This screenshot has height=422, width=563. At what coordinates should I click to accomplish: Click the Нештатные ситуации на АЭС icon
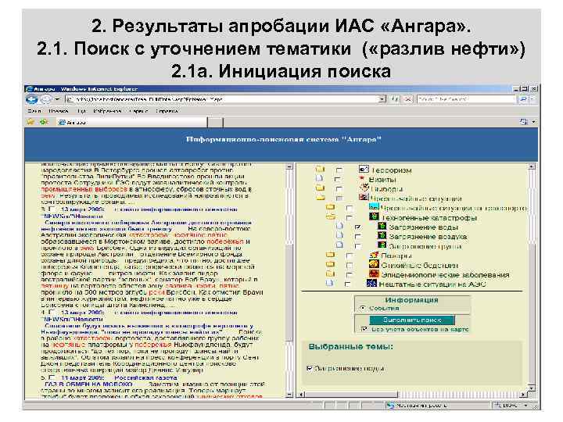(x=371, y=284)
